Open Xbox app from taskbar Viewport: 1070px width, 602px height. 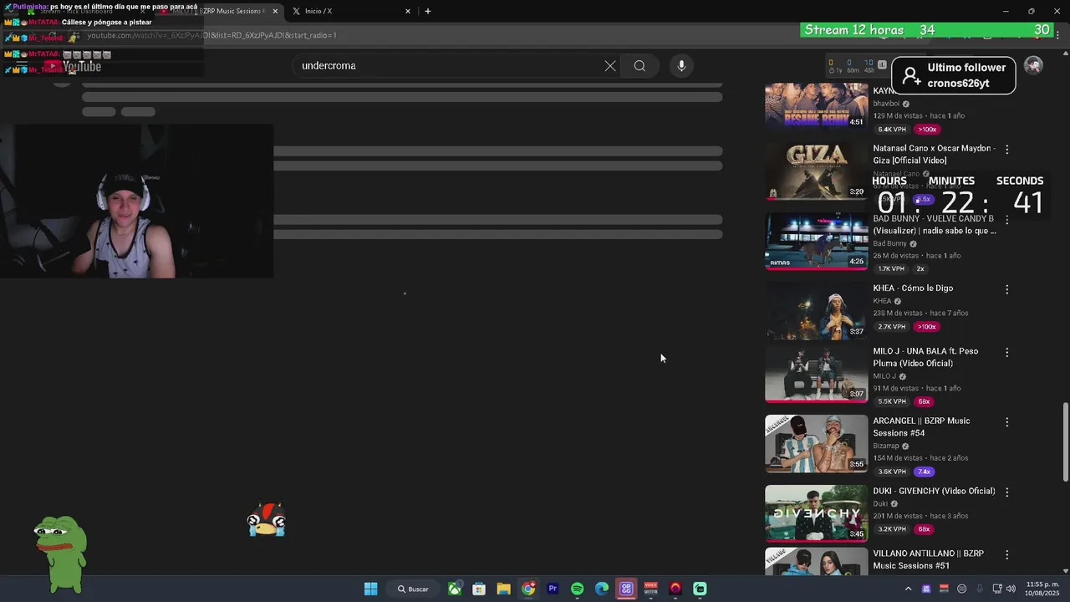(x=454, y=589)
